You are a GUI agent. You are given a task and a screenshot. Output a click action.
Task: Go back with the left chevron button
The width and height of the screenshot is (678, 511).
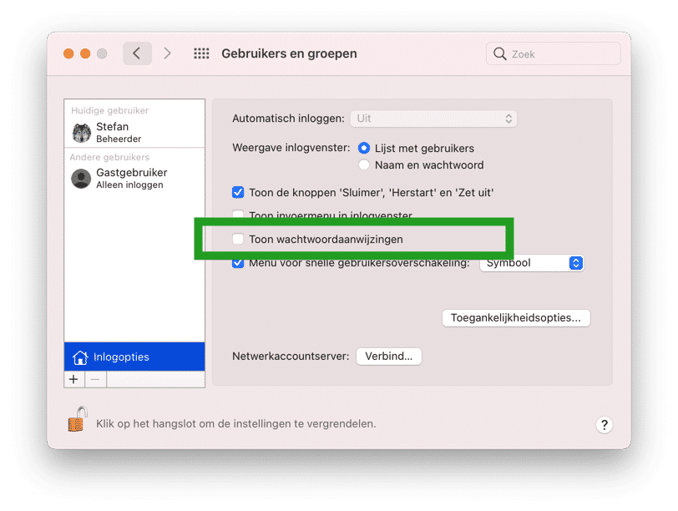pos(137,53)
